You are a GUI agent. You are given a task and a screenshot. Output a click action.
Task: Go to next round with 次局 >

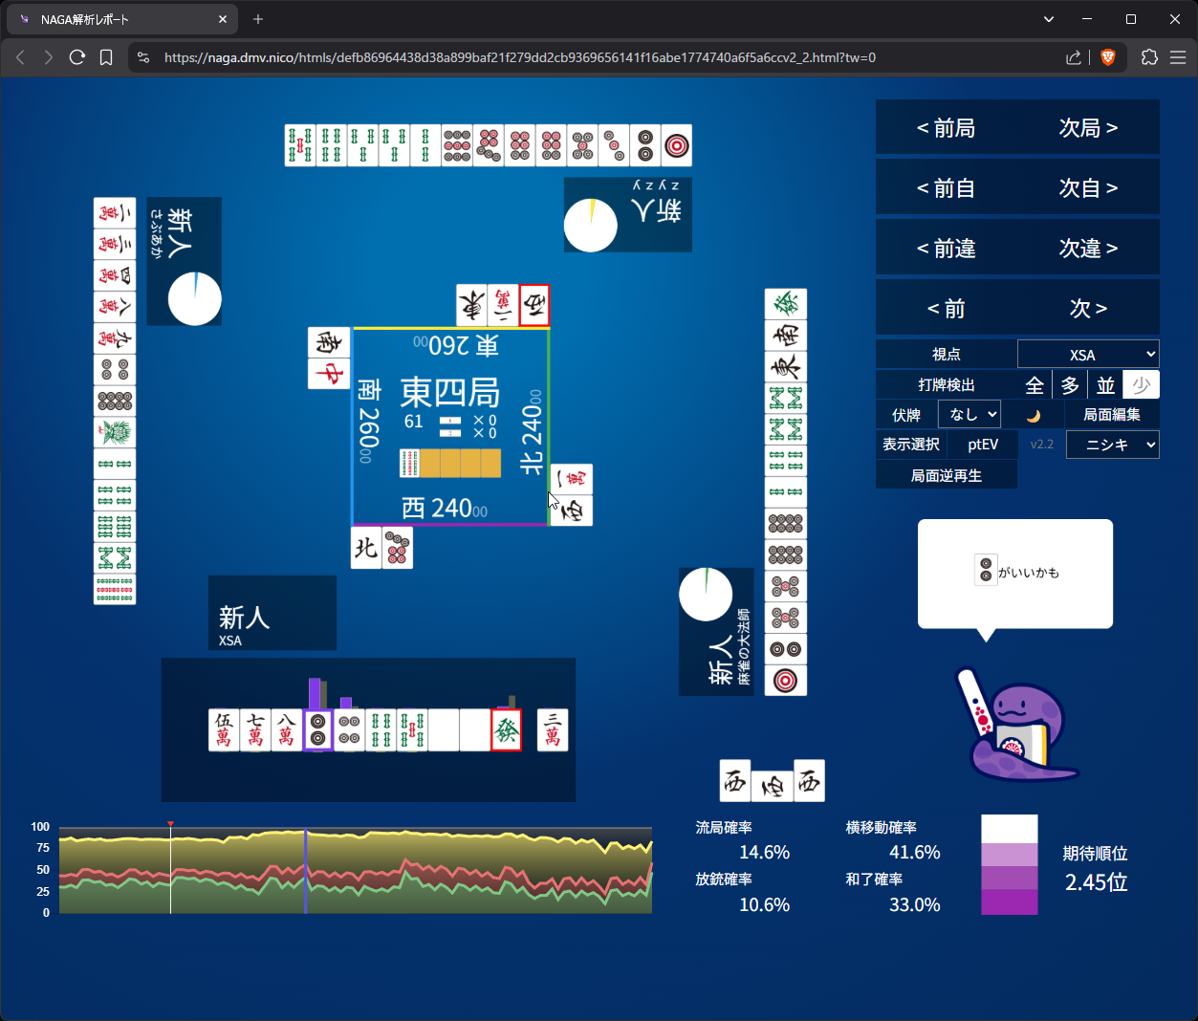click(x=1088, y=128)
